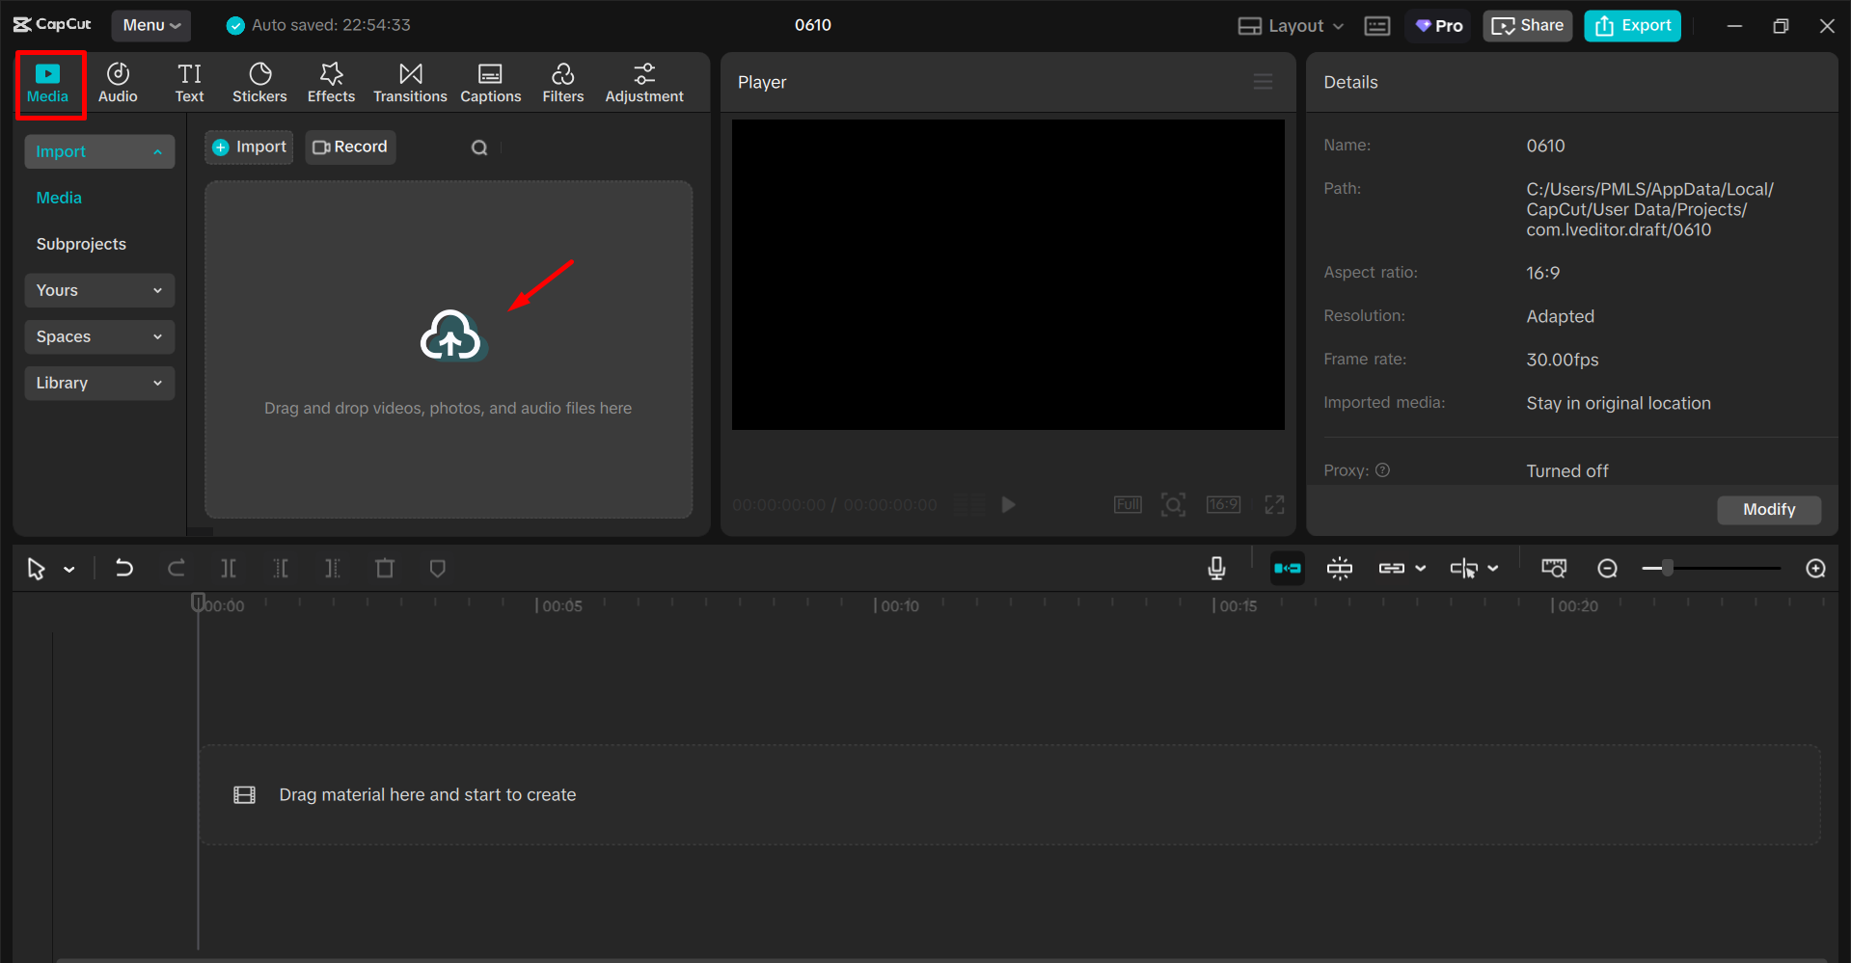Select the Stickers panel icon
Image resolution: width=1851 pixels, height=963 pixels.
point(259,81)
